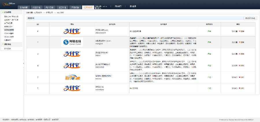Viewport: 260px width, 122px height.
Task: Open UCenter整合 in the sidebar
Action: (x=9, y=33)
